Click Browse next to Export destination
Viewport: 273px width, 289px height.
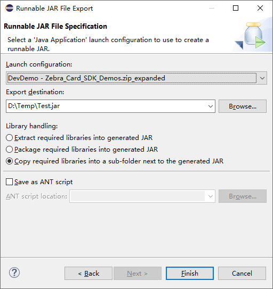point(243,106)
